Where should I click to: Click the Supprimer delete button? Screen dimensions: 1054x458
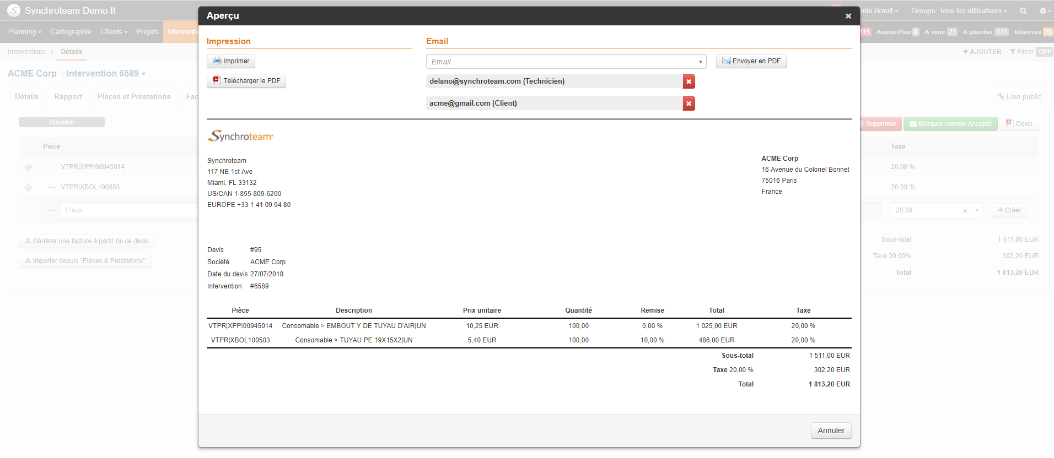pyautogui.click(x=880, y=124)
